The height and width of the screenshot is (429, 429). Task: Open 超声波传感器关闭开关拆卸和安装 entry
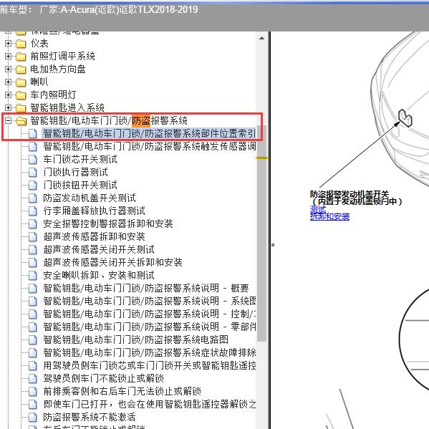pyautogui.click(x=112, y=262)
